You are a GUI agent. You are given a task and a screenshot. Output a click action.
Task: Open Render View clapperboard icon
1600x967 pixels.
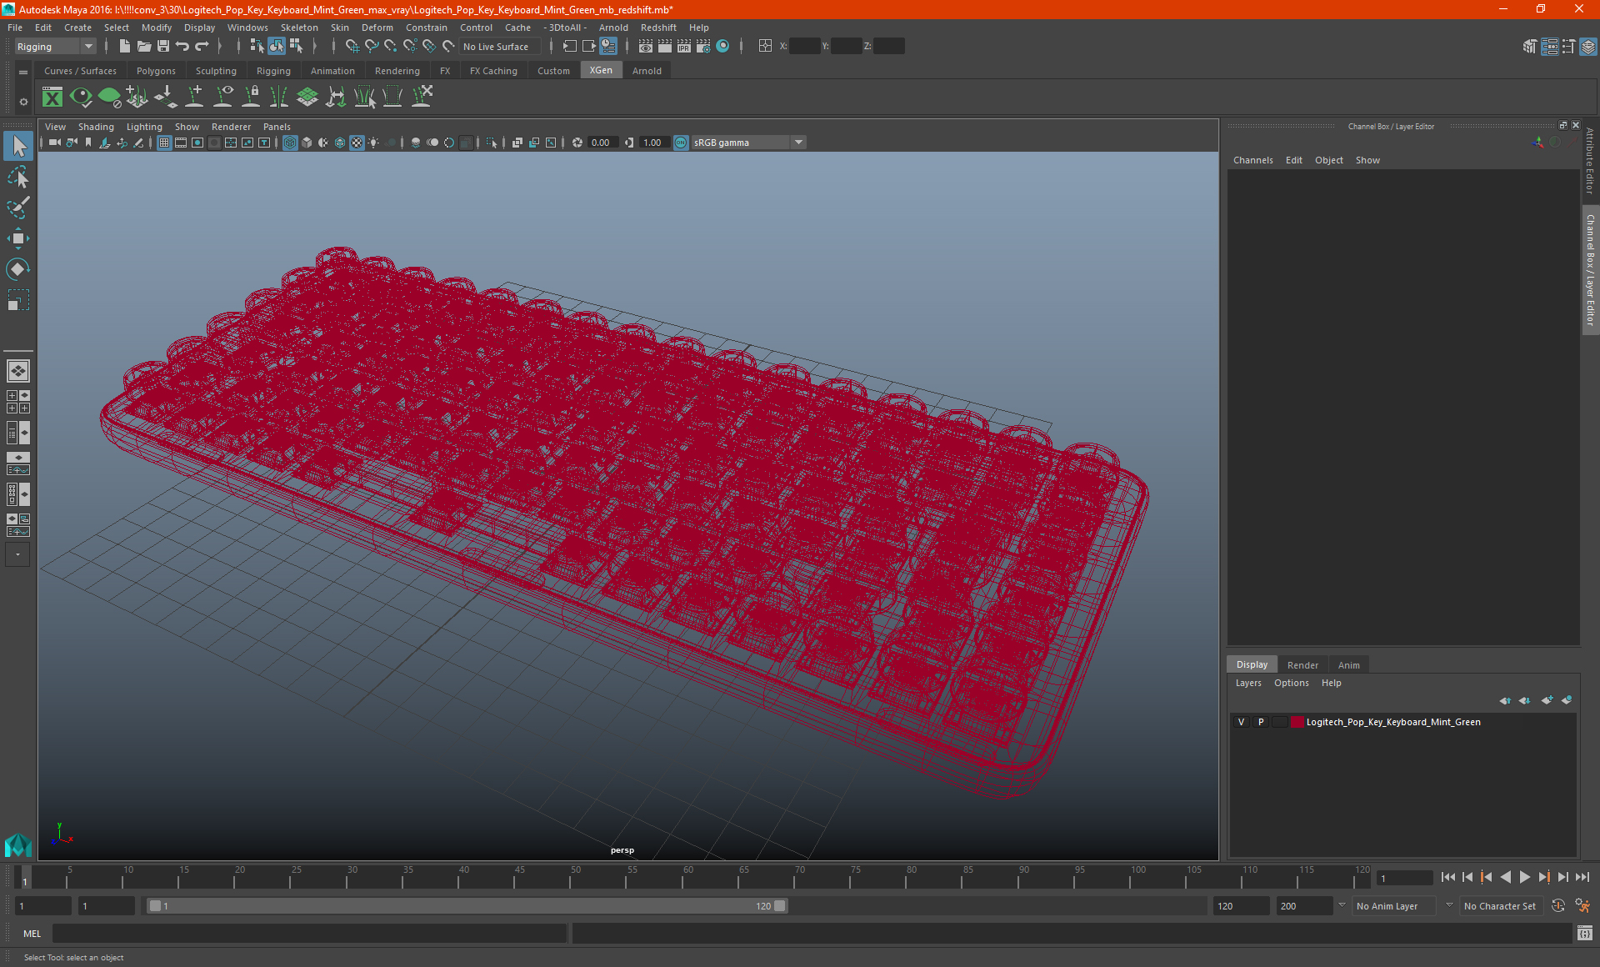click(646, 47)
